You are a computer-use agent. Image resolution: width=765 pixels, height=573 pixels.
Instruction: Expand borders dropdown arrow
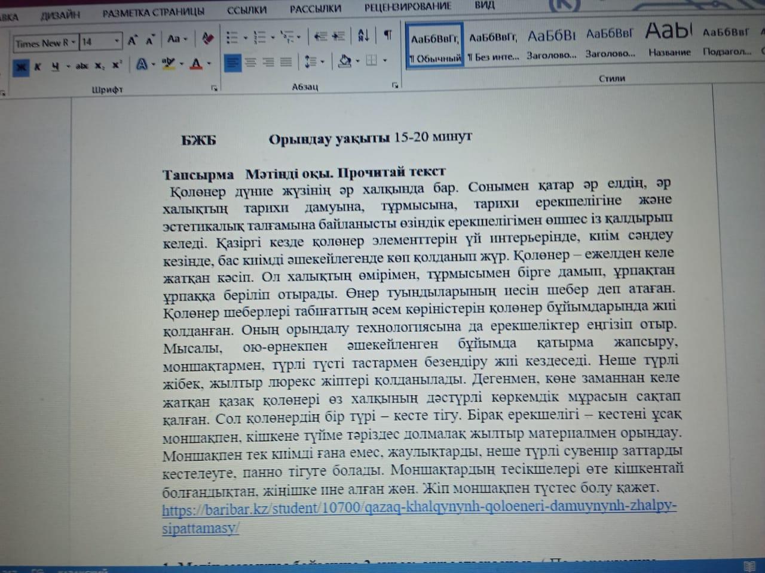pos(384,60)
